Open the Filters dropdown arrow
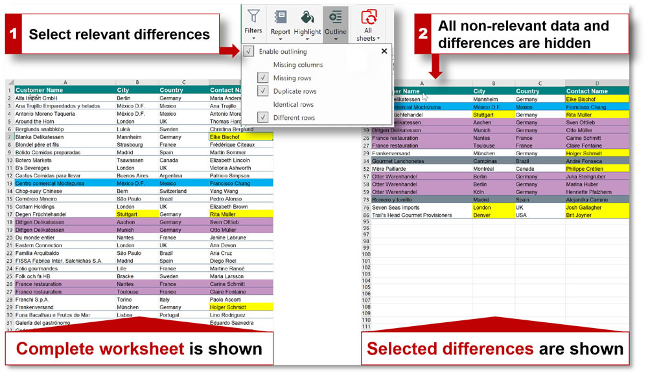 (x=253, y=39)
